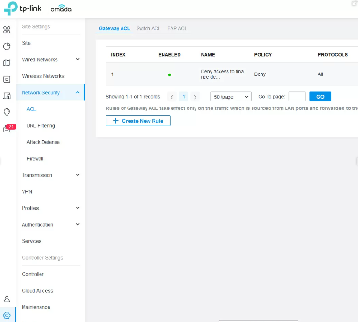Click the Go To page input field
The image size is (359, 322).
[297, 97]
